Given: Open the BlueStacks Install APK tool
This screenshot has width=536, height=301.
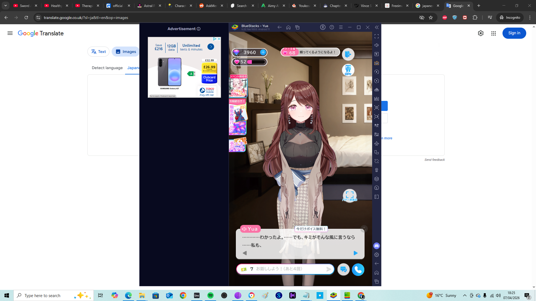Looking at the screenshot, I should coord(377,99).
